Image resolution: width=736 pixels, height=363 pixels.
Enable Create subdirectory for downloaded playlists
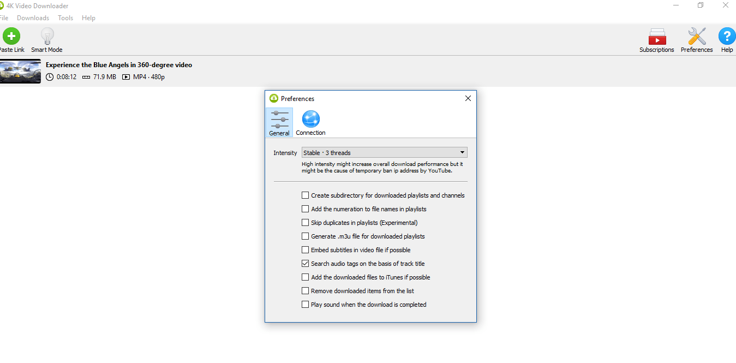[x=306, y=195]
